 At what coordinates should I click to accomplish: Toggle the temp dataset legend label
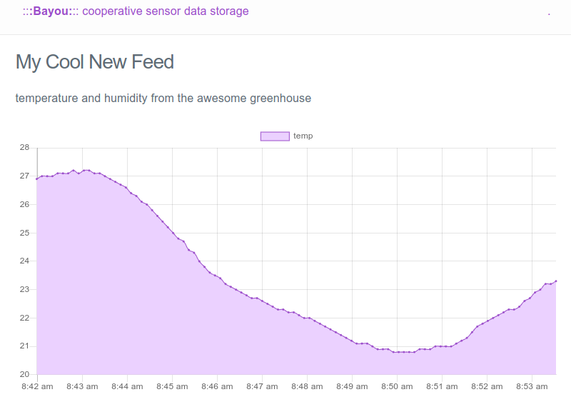[303, 136]
